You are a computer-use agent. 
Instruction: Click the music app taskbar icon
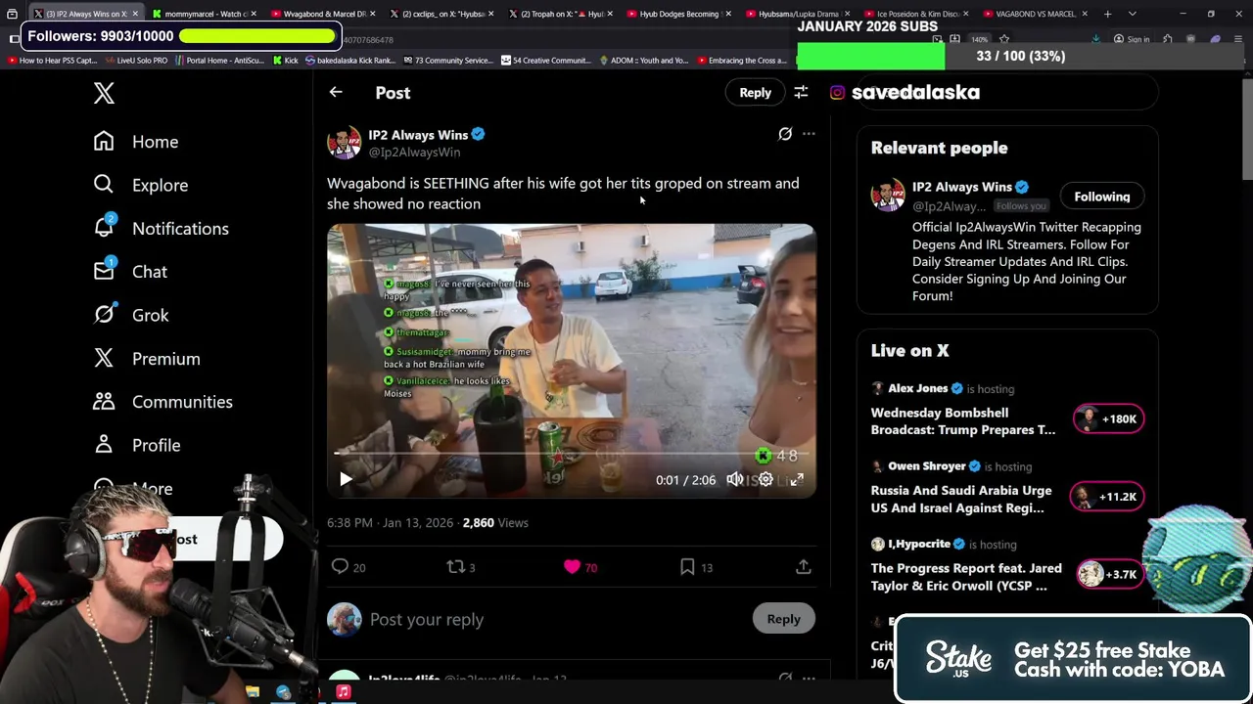coord(343,692)
